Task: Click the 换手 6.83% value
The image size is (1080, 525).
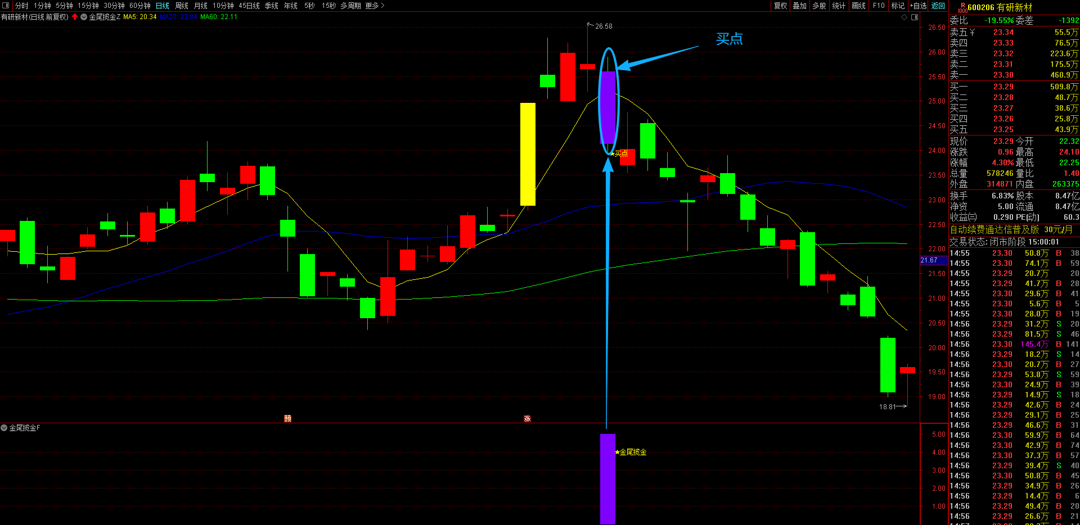Action: pos(1003,196)
